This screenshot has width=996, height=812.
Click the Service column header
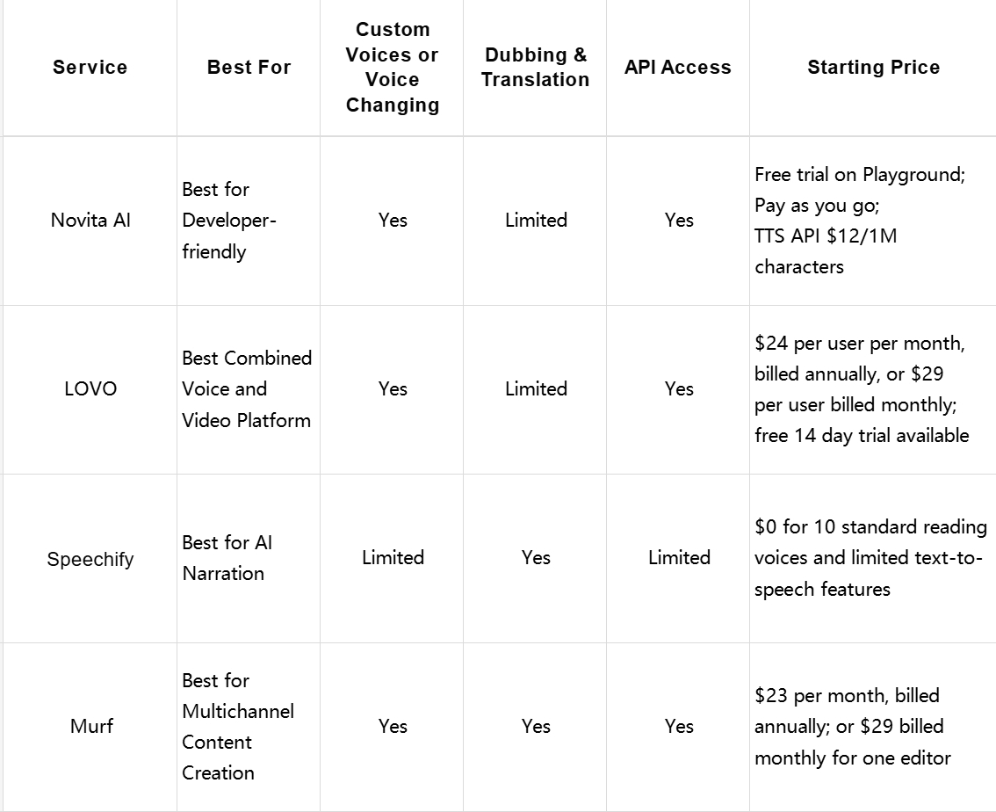pos(90,68)
